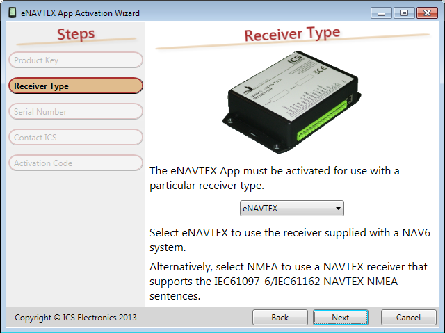The width and height of the screenshot is (445, 333).
Task: Cancel the activation wizard
Action: click(x=408, y=318)
